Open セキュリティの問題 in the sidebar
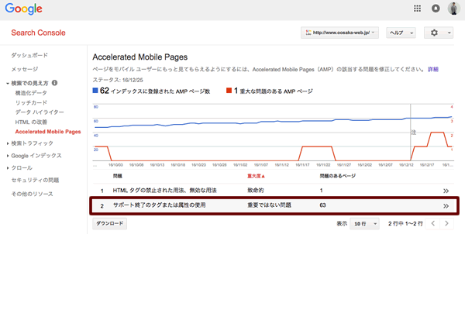 pos(35,180)
